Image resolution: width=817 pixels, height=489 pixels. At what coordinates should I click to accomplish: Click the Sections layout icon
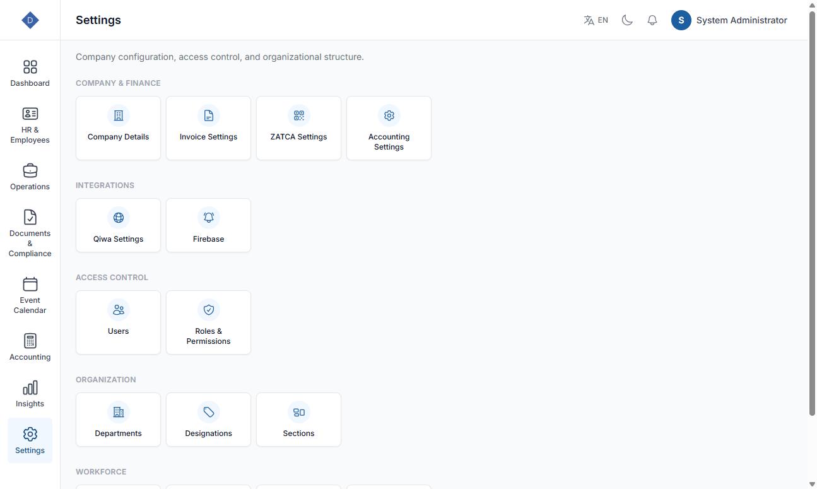[298, 412]
